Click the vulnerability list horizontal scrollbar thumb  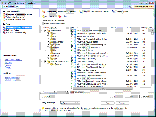click(x=103, y=88)
